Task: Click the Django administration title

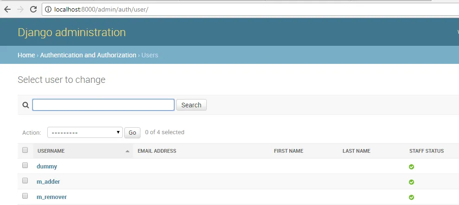Action: 72,32
